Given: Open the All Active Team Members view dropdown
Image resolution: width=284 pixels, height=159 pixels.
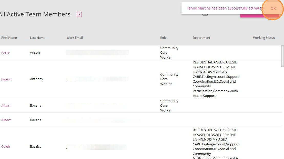Looking at the screenshot, I should pyautogui.click(x=79, y=14).
